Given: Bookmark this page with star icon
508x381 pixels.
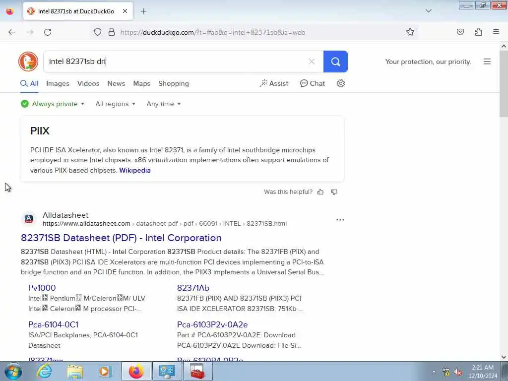Looking at the screenshot, I should [410, 32].
